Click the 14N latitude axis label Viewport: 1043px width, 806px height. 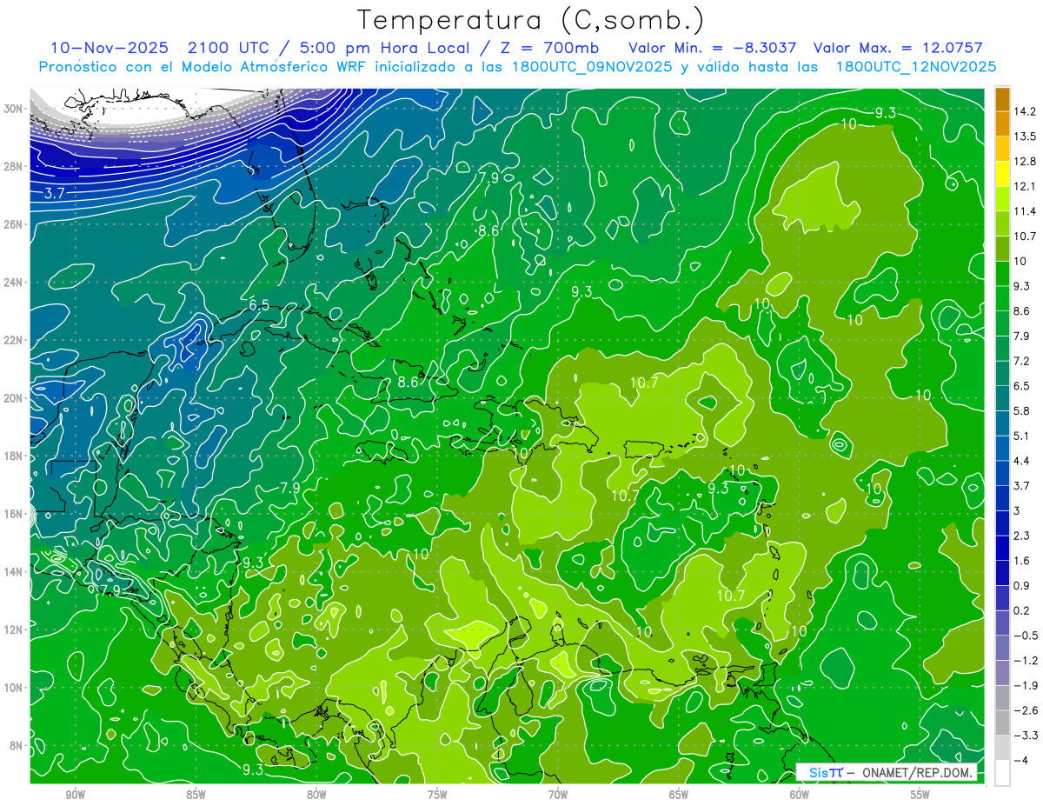click(x=14, y=572)
